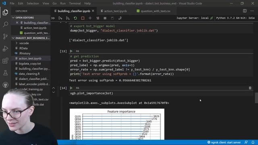This screenshot has width=258, height=145.
Task: Open the Run menu
Action: [x=63, y=3]
